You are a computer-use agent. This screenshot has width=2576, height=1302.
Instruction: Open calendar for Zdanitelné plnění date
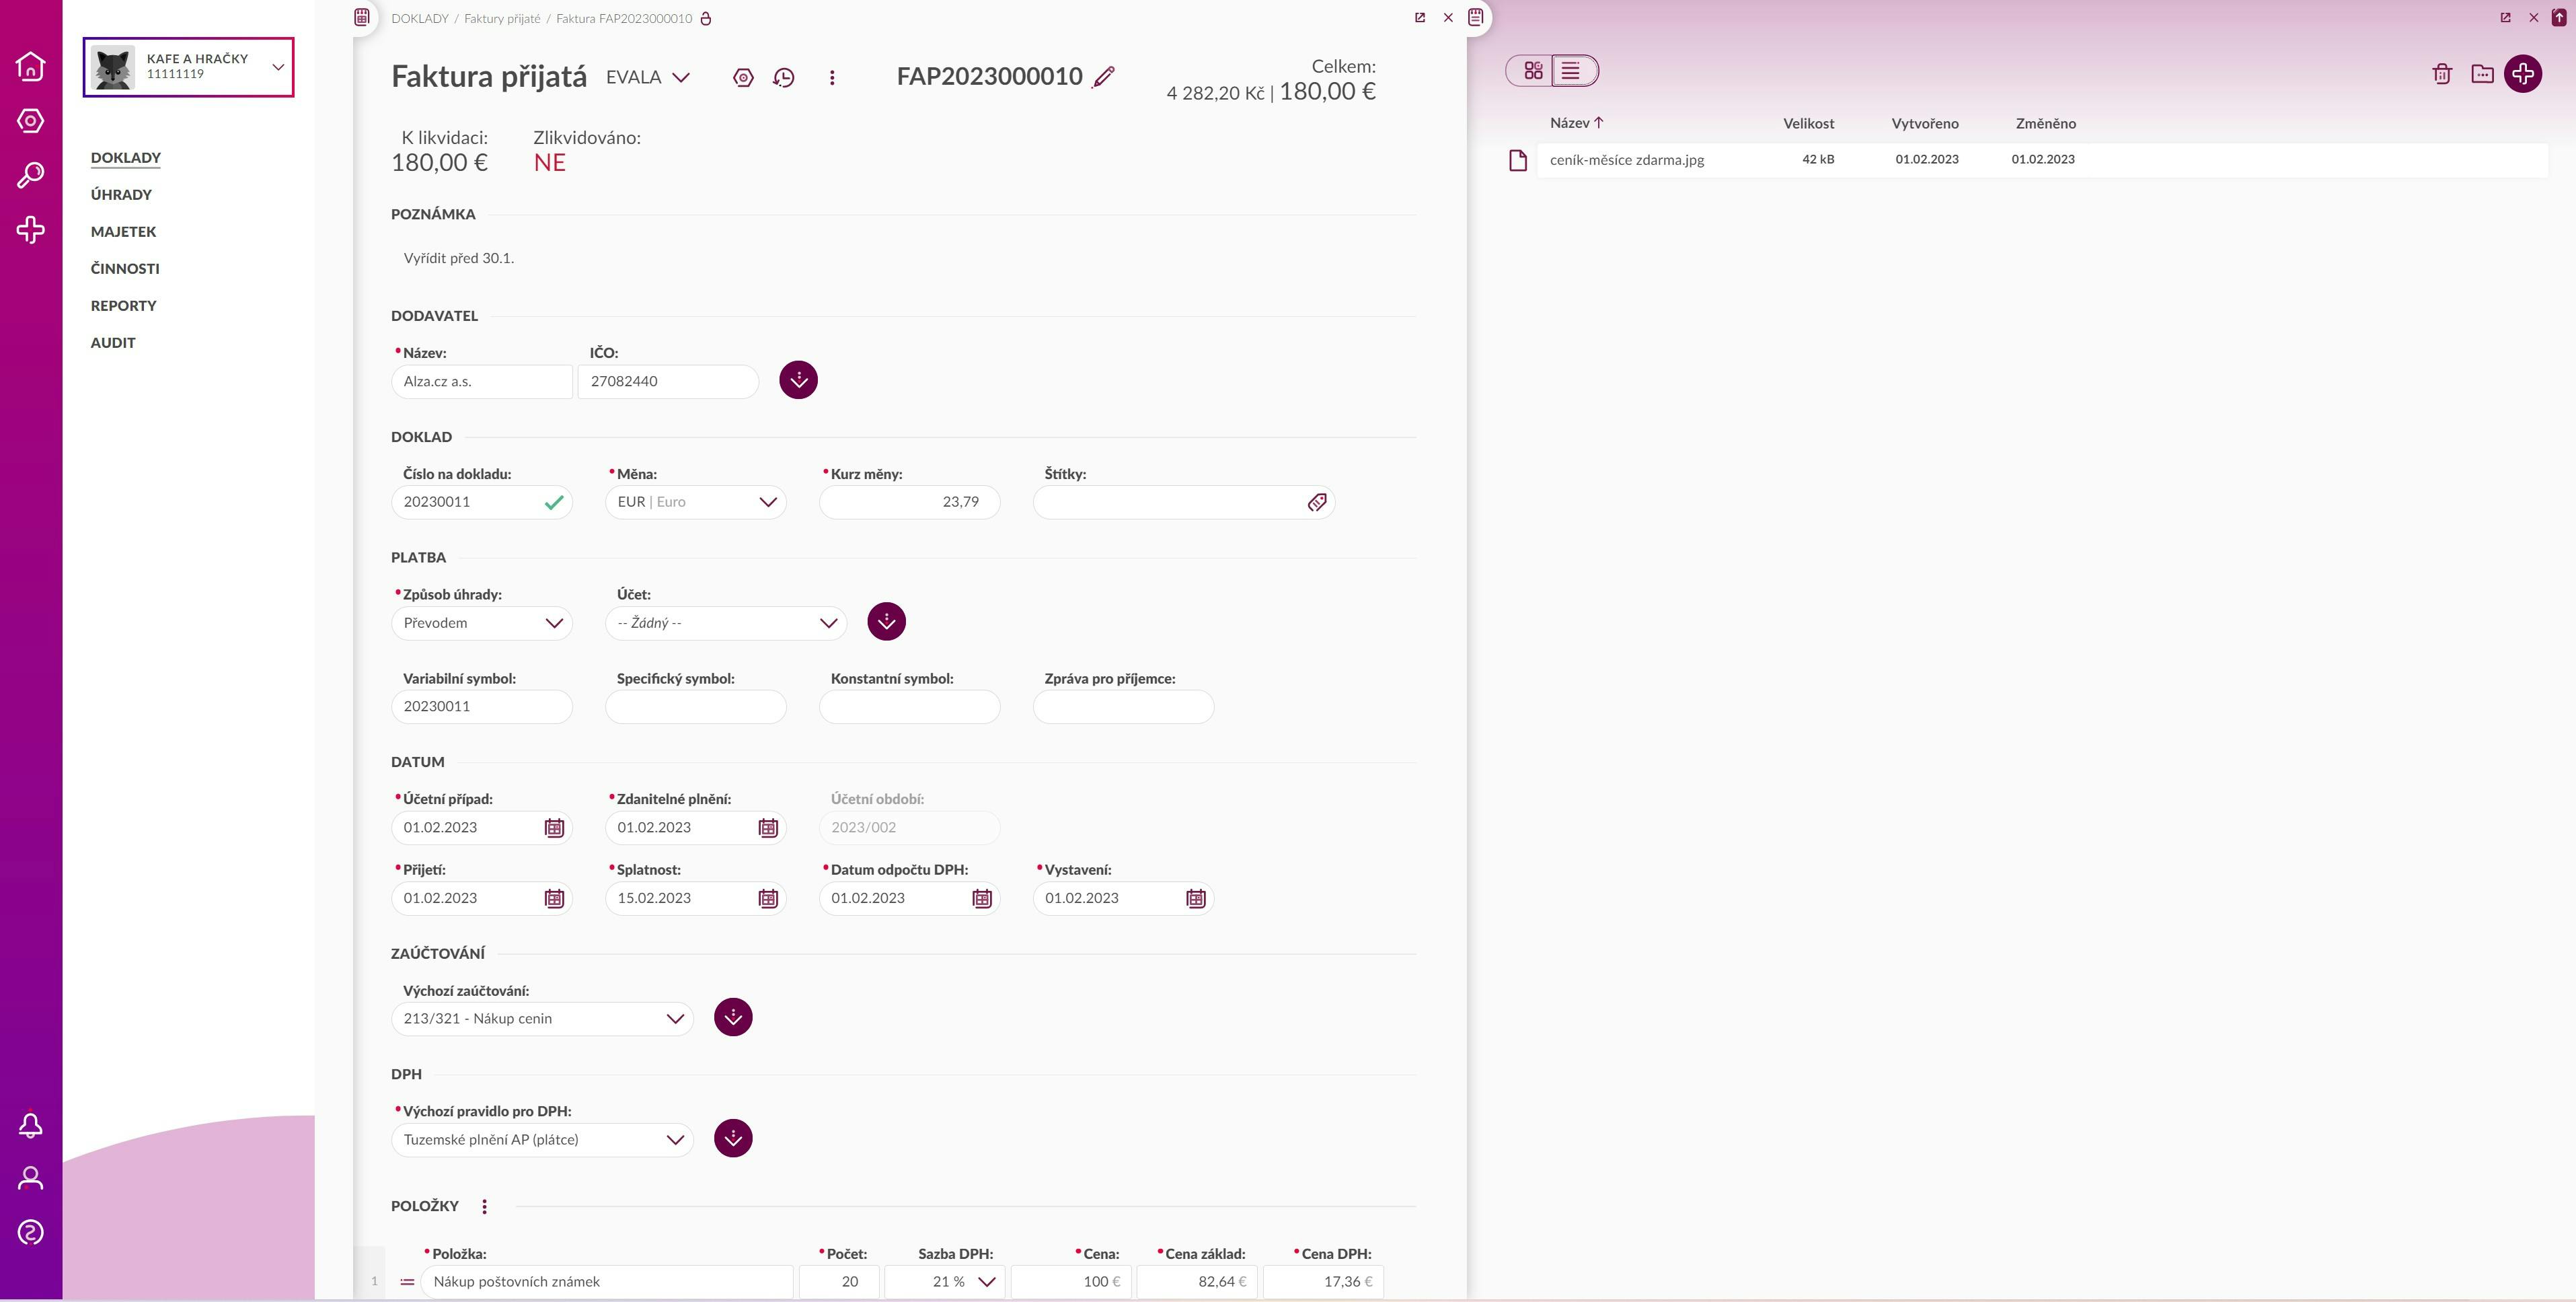coord(768,828)
